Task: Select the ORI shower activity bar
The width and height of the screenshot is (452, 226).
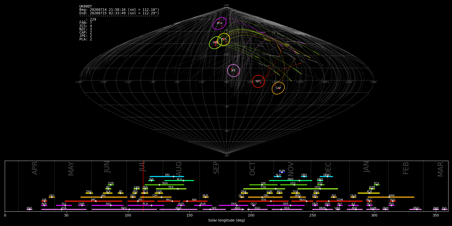Action: (265, 197)
